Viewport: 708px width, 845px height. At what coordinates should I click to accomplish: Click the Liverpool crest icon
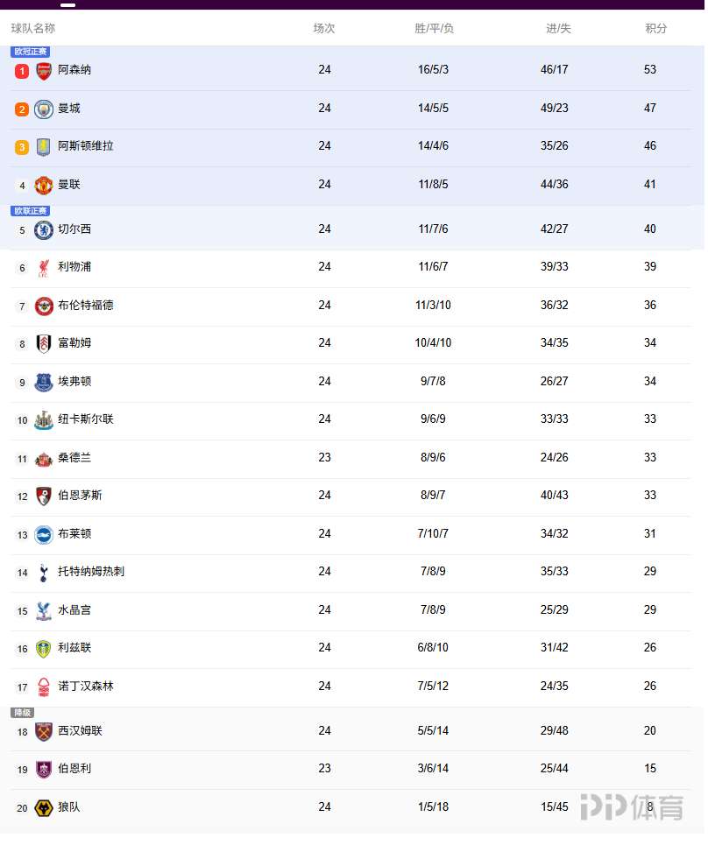coord(44,268)
